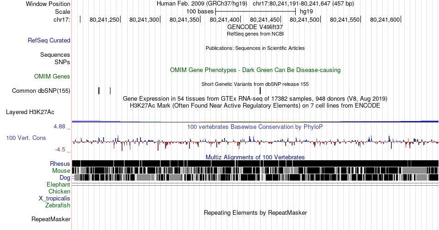Click the GENCODE V49lift37 track title
439x230 pixels.
pyautogui.click(x=255, y=27)
